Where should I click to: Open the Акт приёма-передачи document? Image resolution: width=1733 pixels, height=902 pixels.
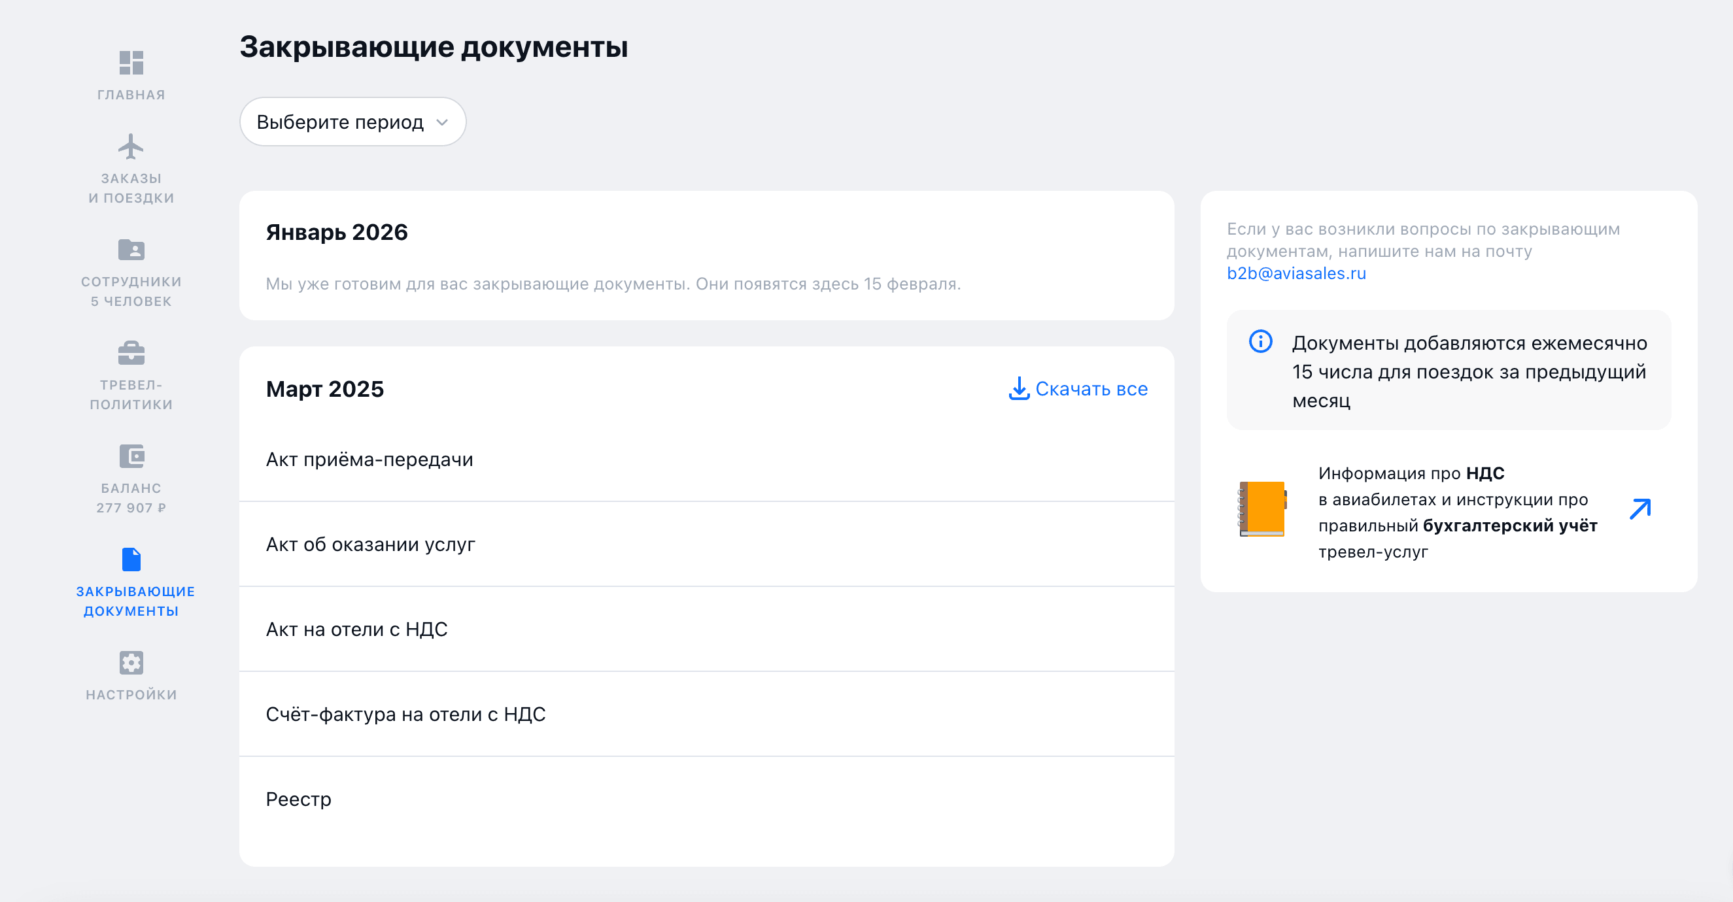click(x=369, y=459)
